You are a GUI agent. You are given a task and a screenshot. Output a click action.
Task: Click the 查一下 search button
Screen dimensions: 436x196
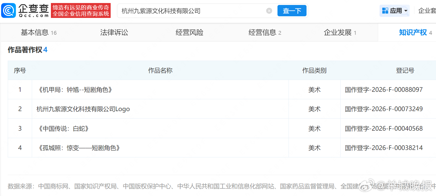(x=292, y=11)
